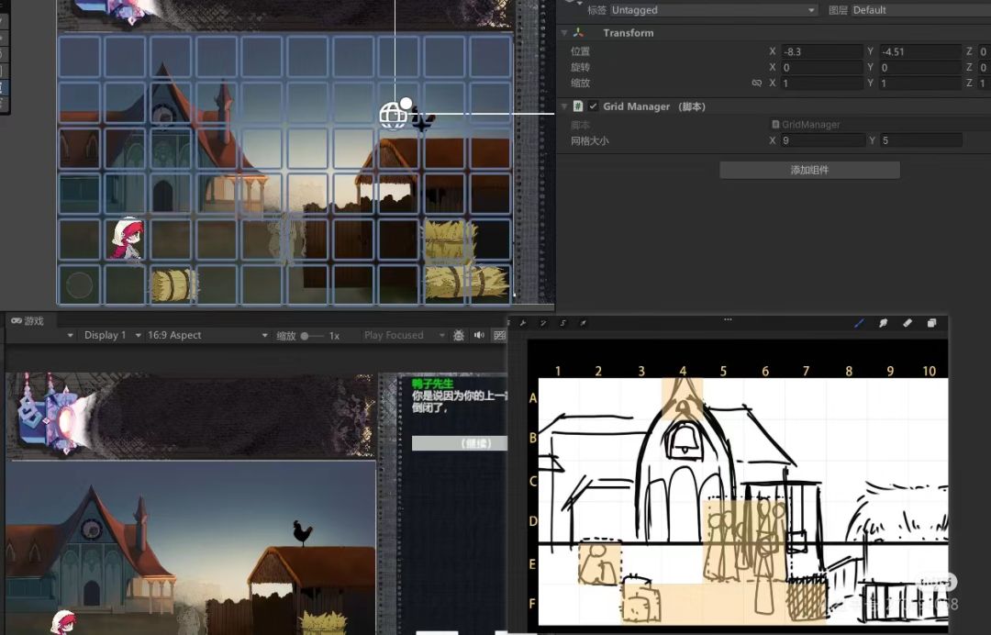991x635 pixels.
Task: Select the blue brush pen tool
Action: 859,323
